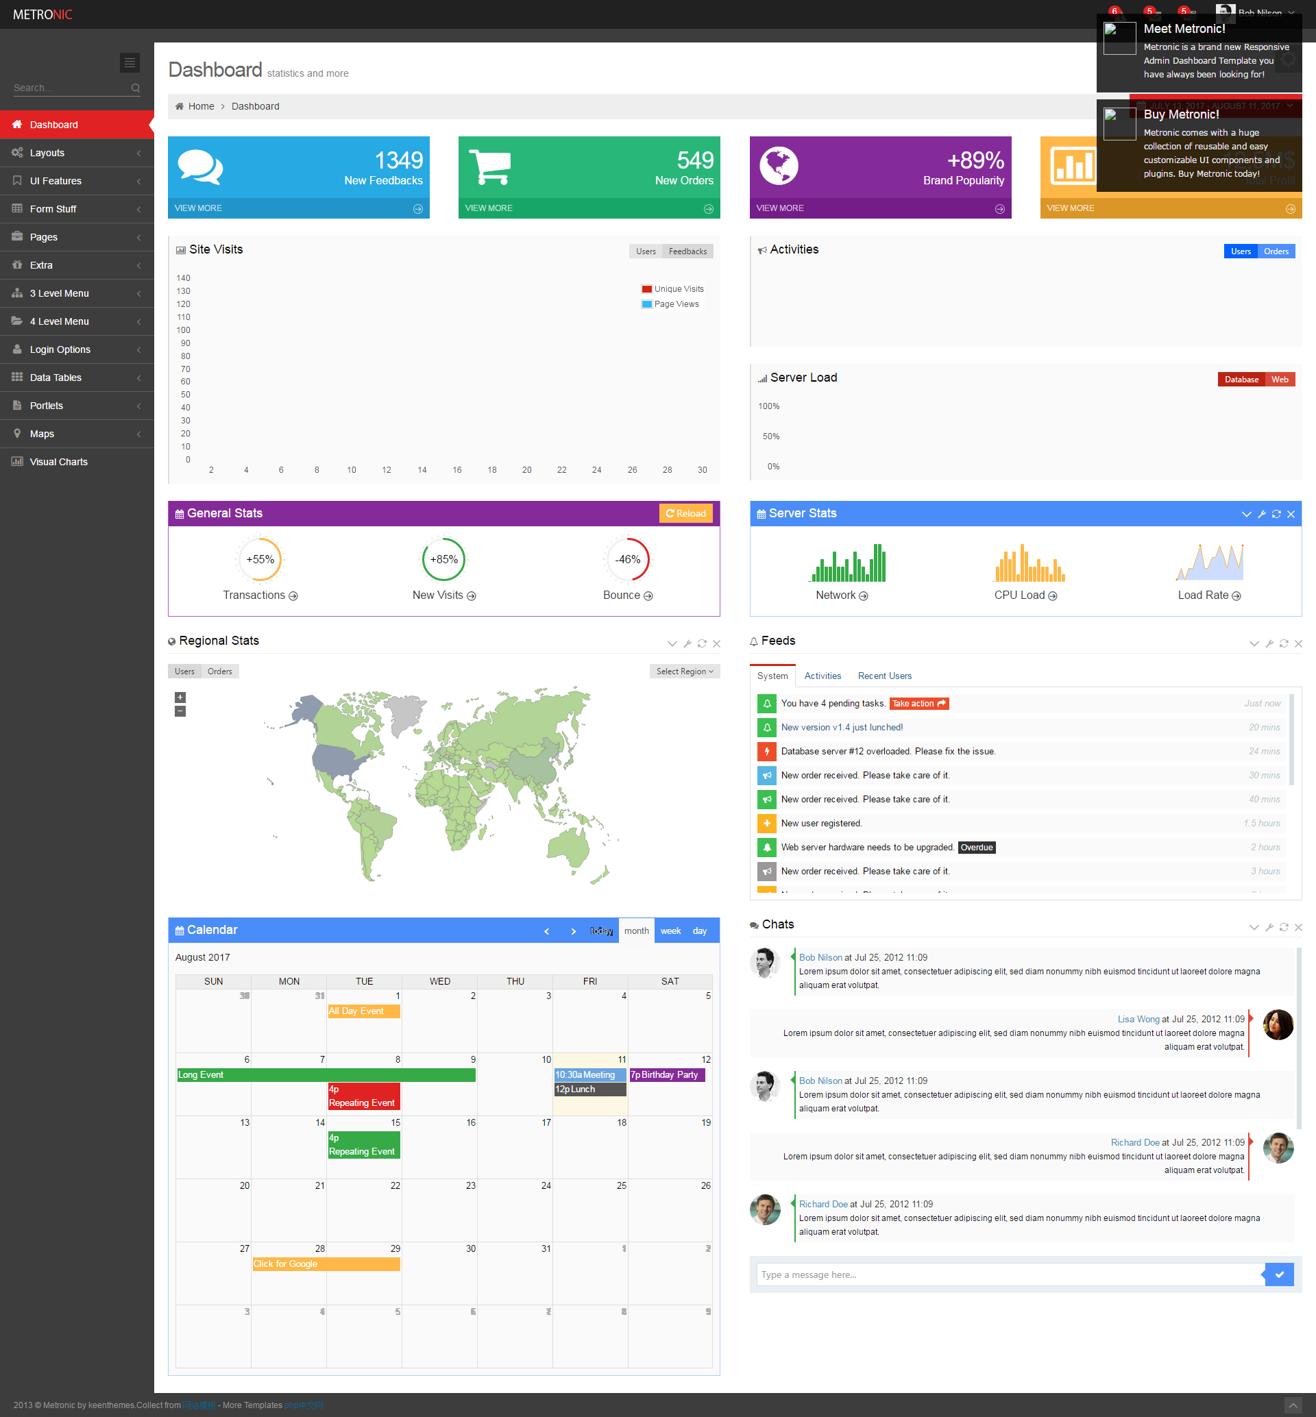Click the calendar today button
The height and width of the screenshot is (1417, 1316).
coord(602,931)
